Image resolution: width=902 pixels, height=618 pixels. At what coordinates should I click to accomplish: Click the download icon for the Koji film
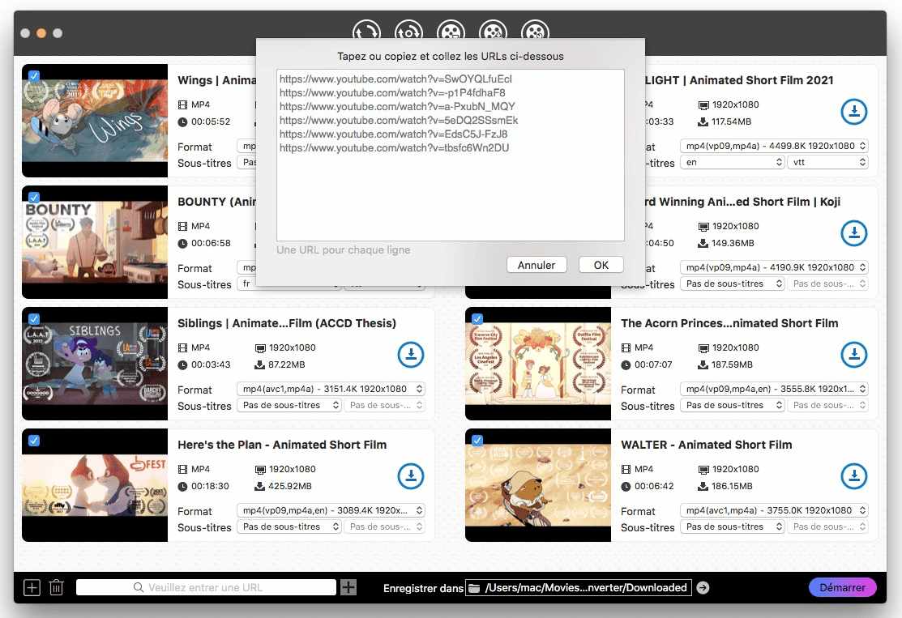click(x=853, y=232)
